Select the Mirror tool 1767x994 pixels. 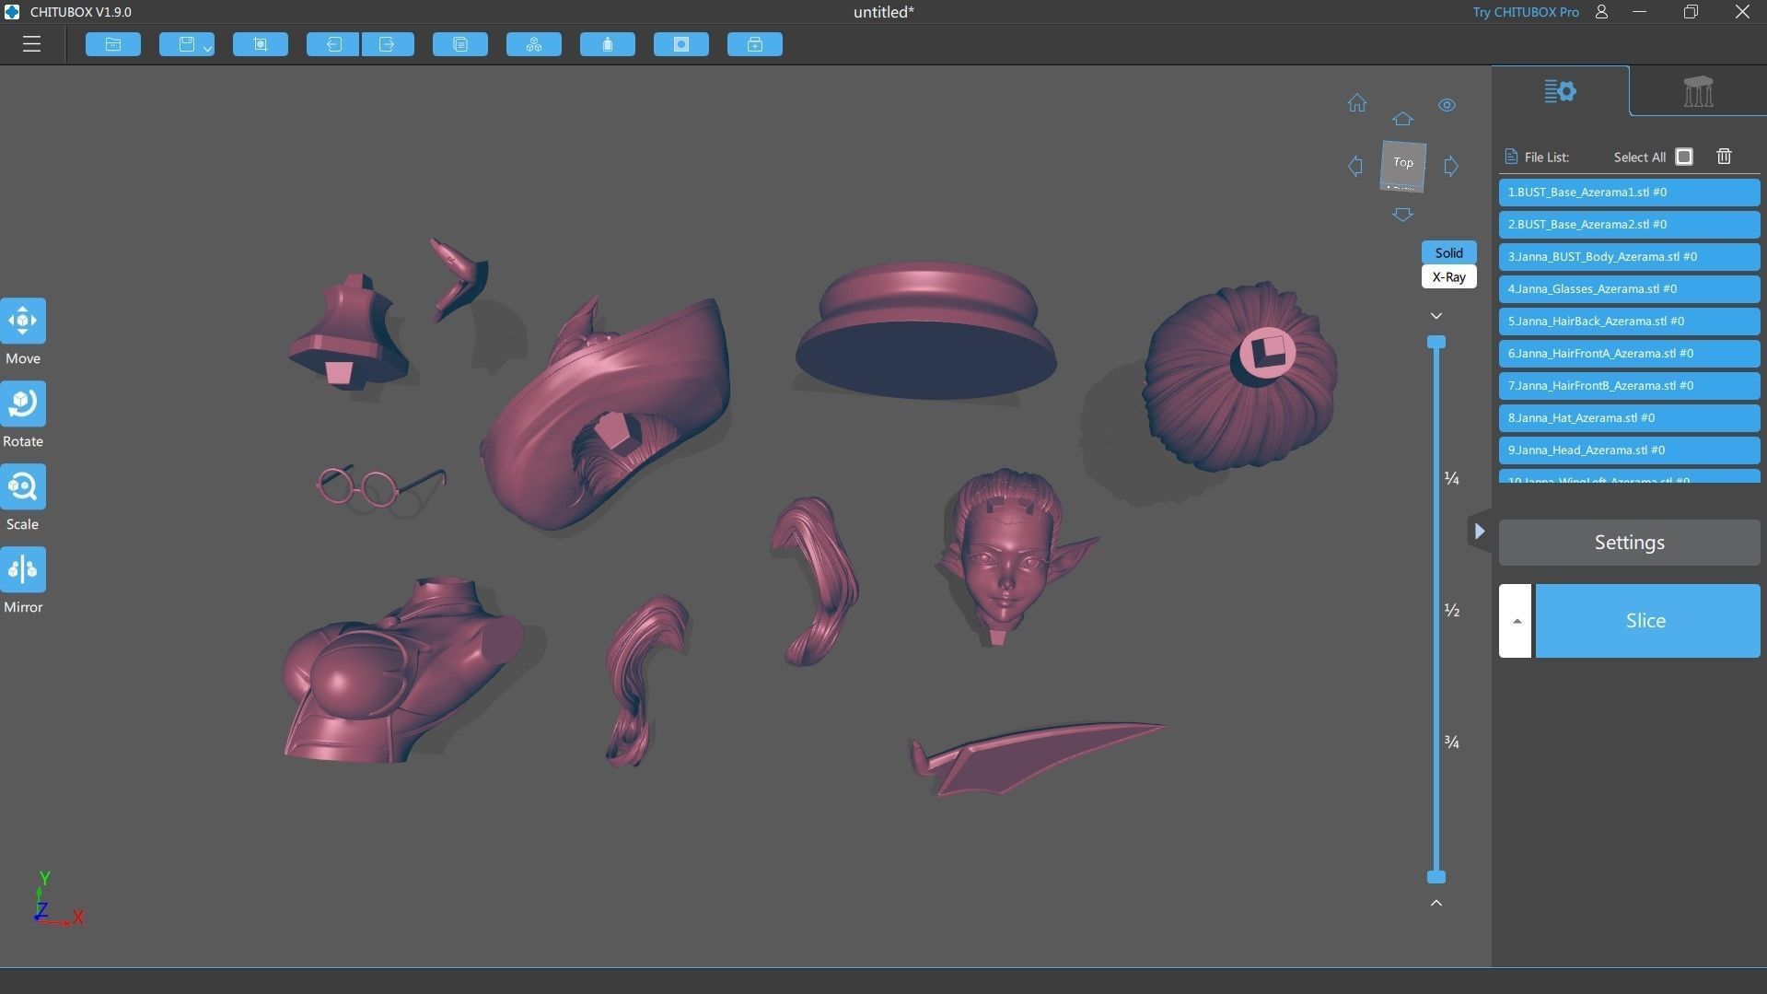[x=23, y=569]
